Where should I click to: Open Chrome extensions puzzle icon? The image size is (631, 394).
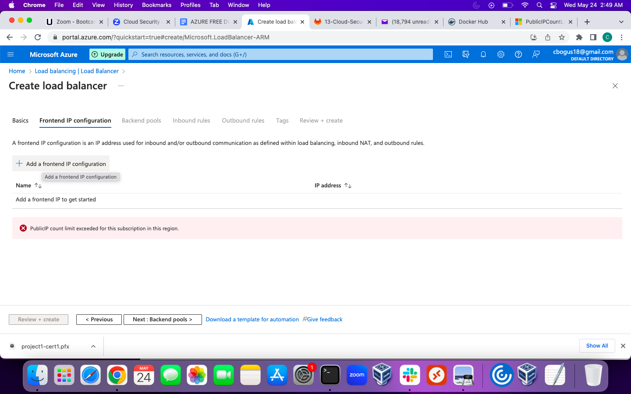tap(579, 37)
